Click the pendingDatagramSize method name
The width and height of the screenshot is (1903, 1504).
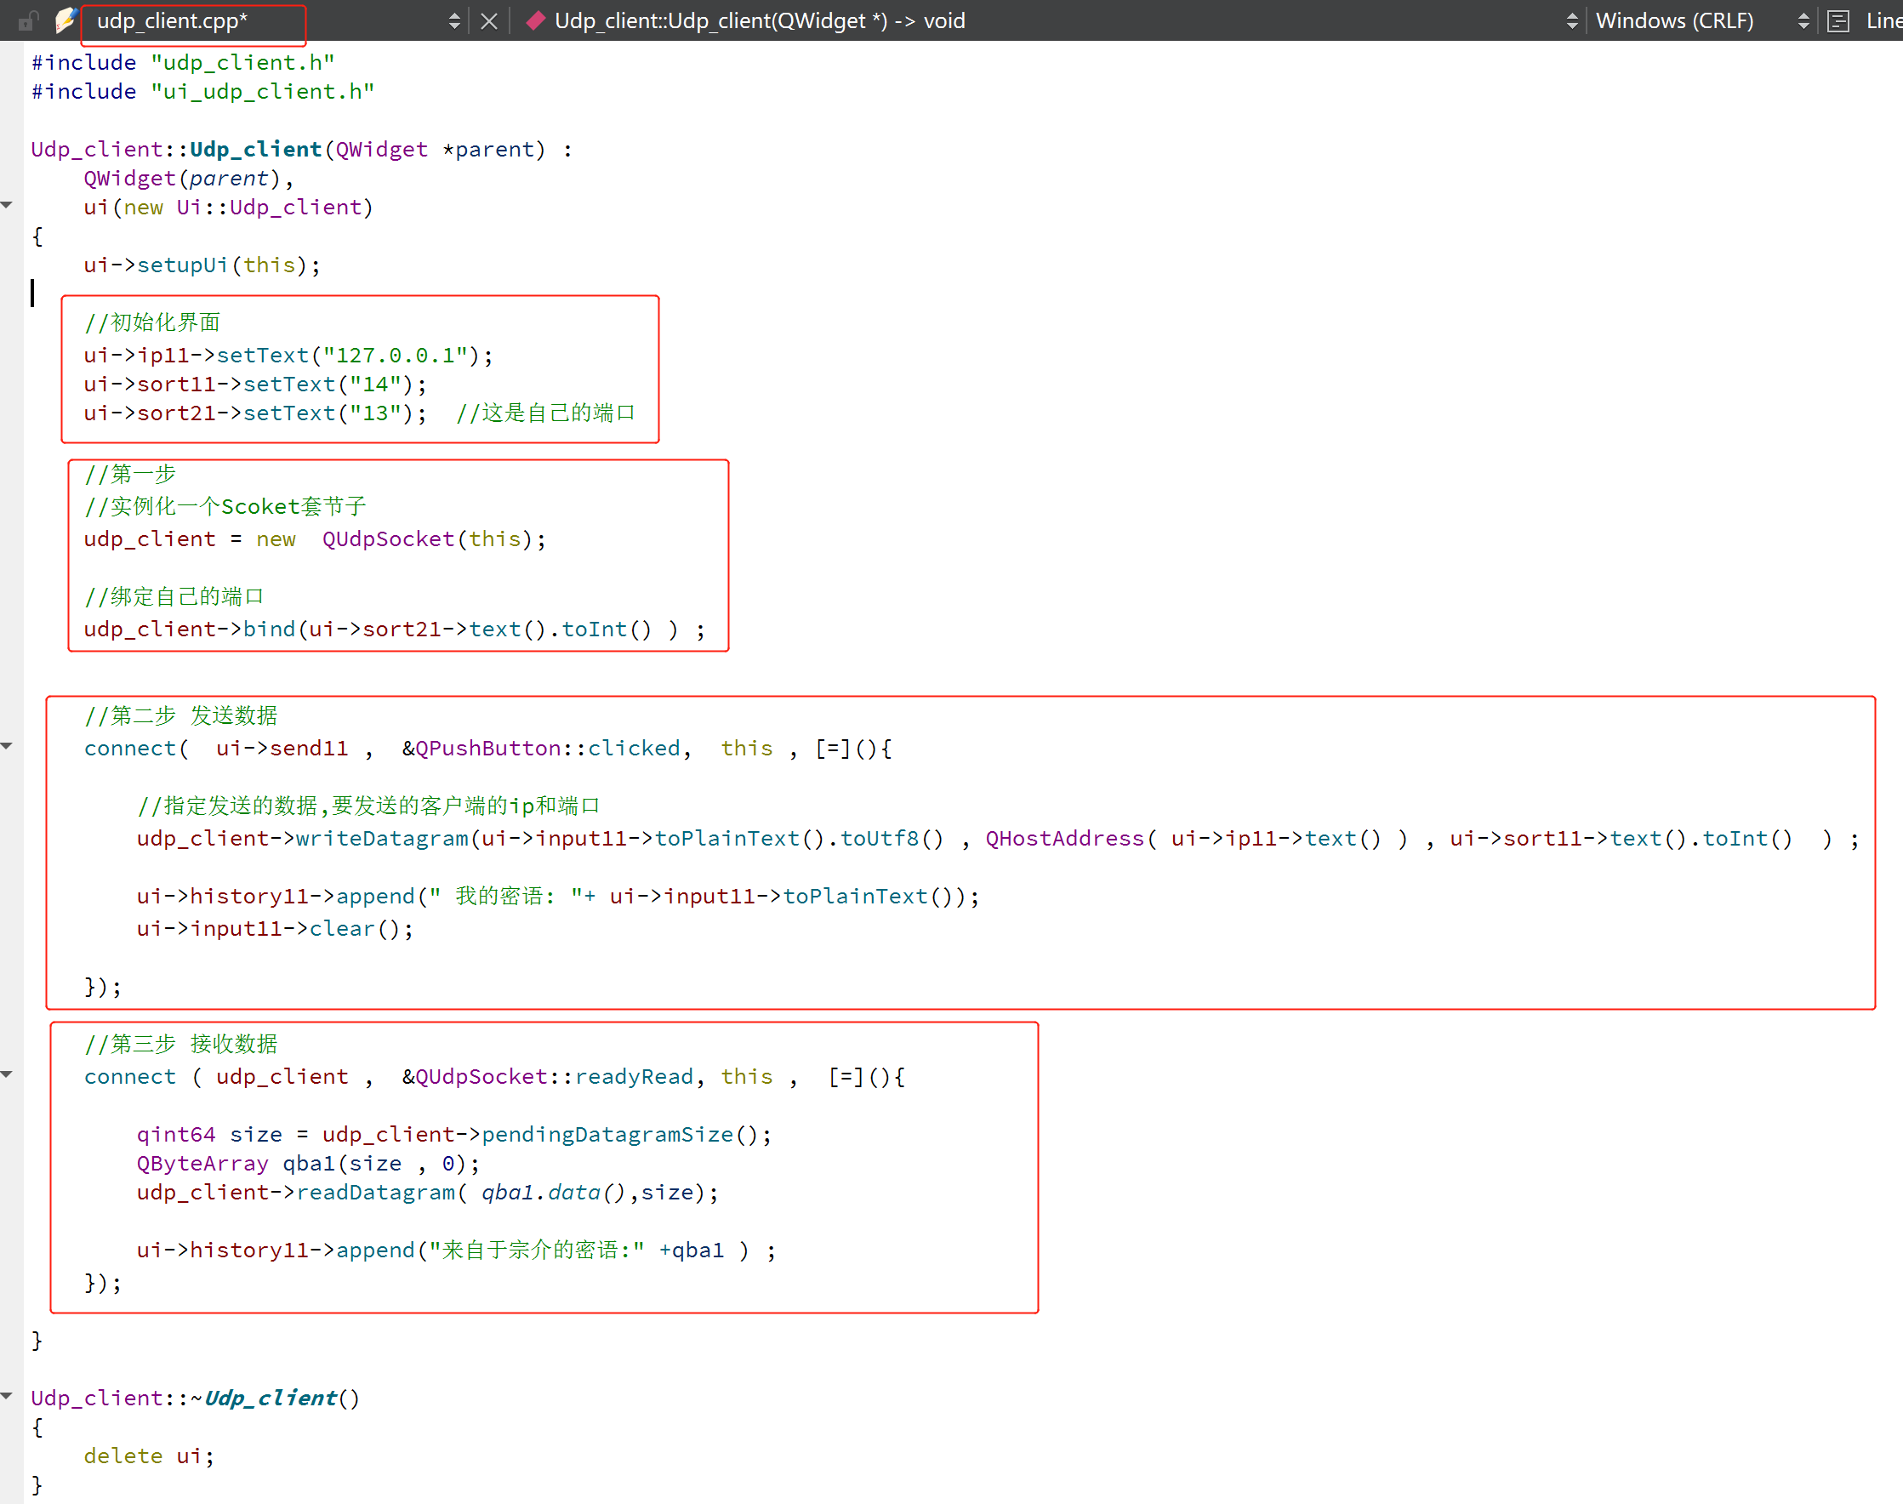tap(607, 1134)
